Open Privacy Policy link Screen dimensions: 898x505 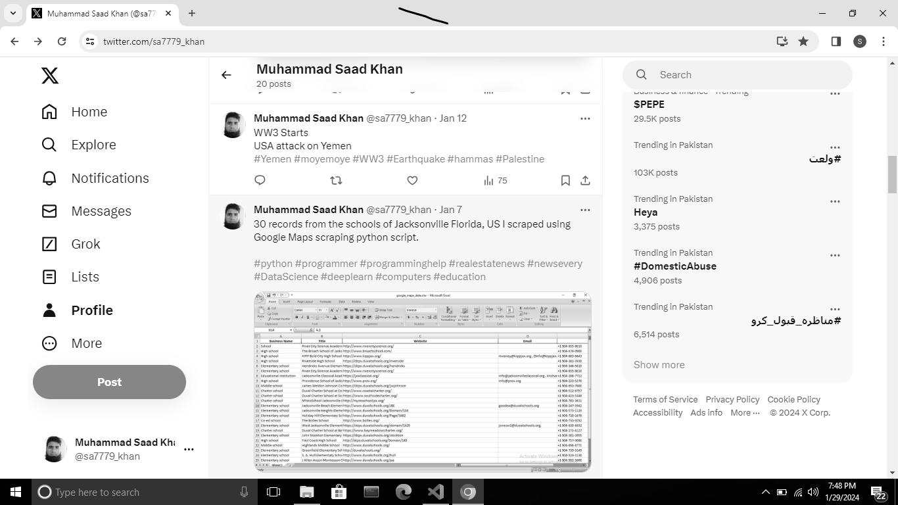click(x=732, y=400)
